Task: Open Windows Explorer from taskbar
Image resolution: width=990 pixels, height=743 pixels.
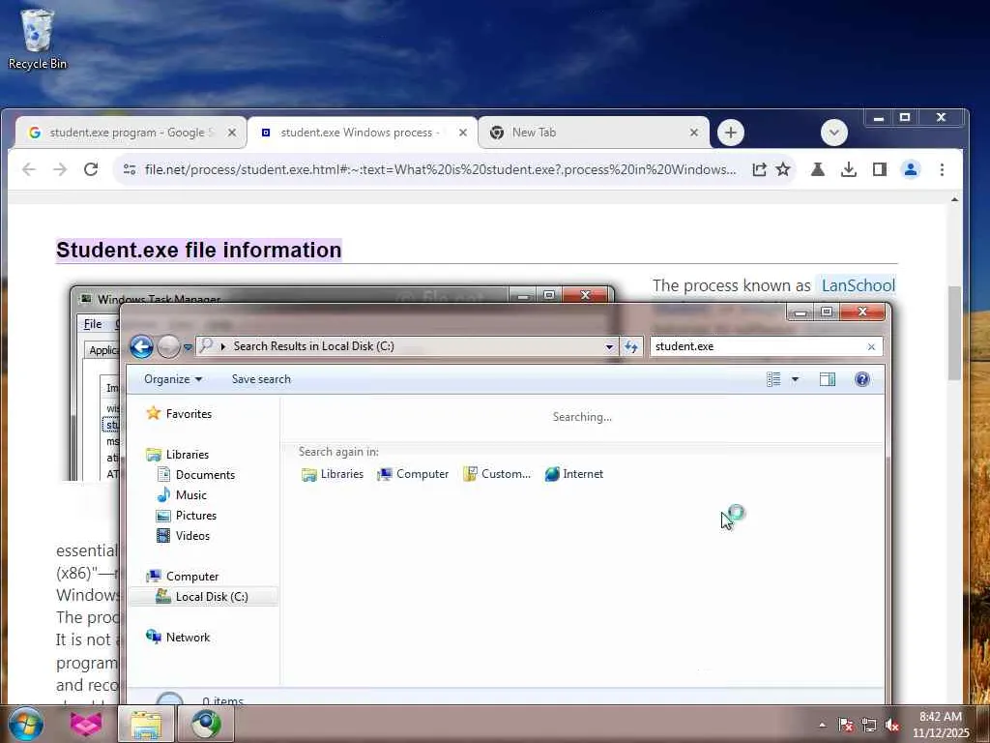Action: [146, 724]
